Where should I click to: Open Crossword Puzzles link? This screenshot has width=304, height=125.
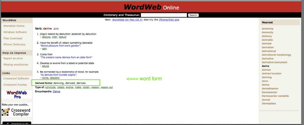[15, 85]
